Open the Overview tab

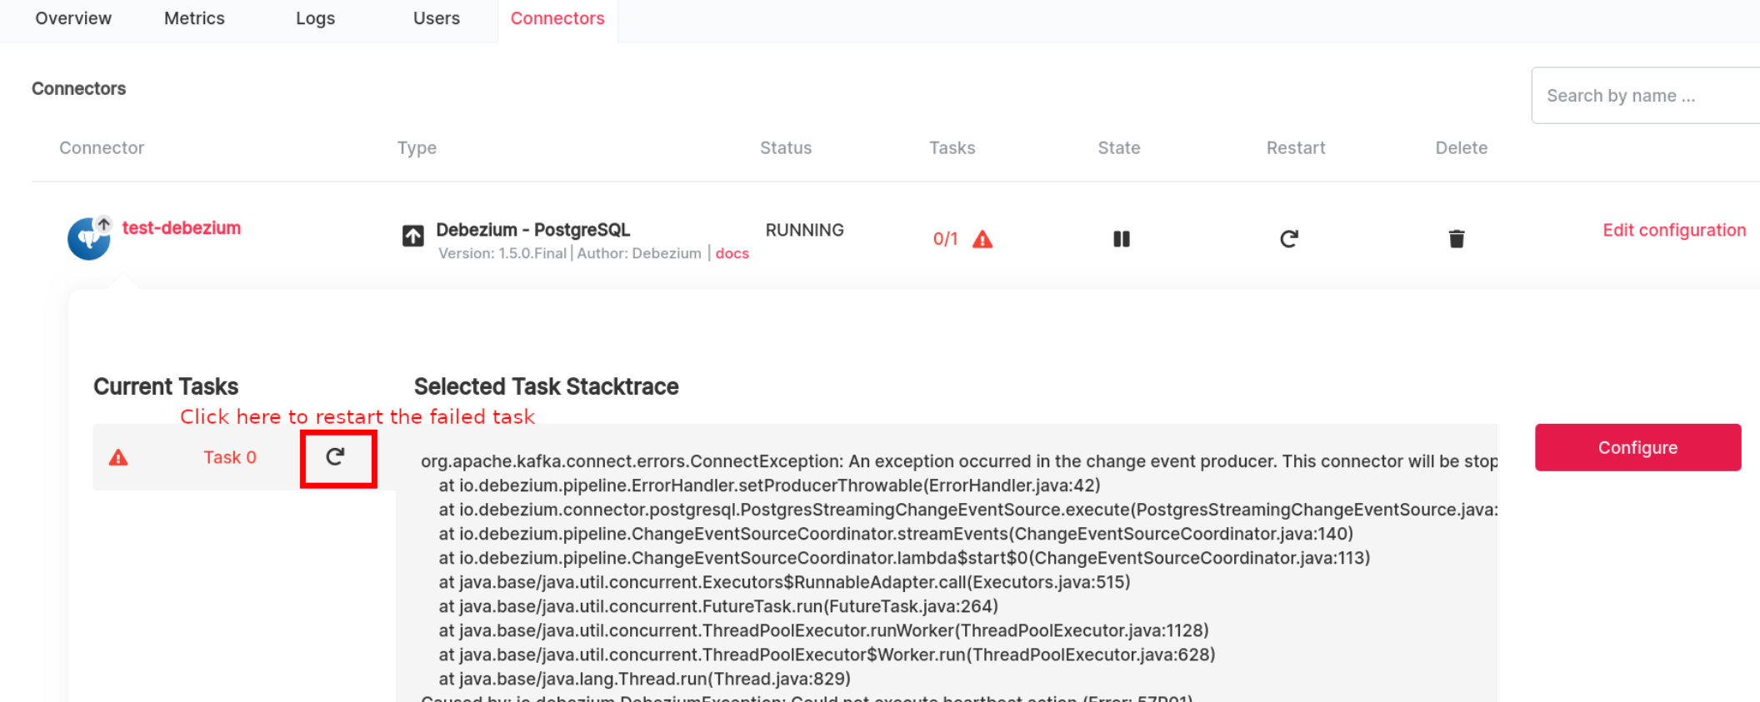(x=73, y=18)
